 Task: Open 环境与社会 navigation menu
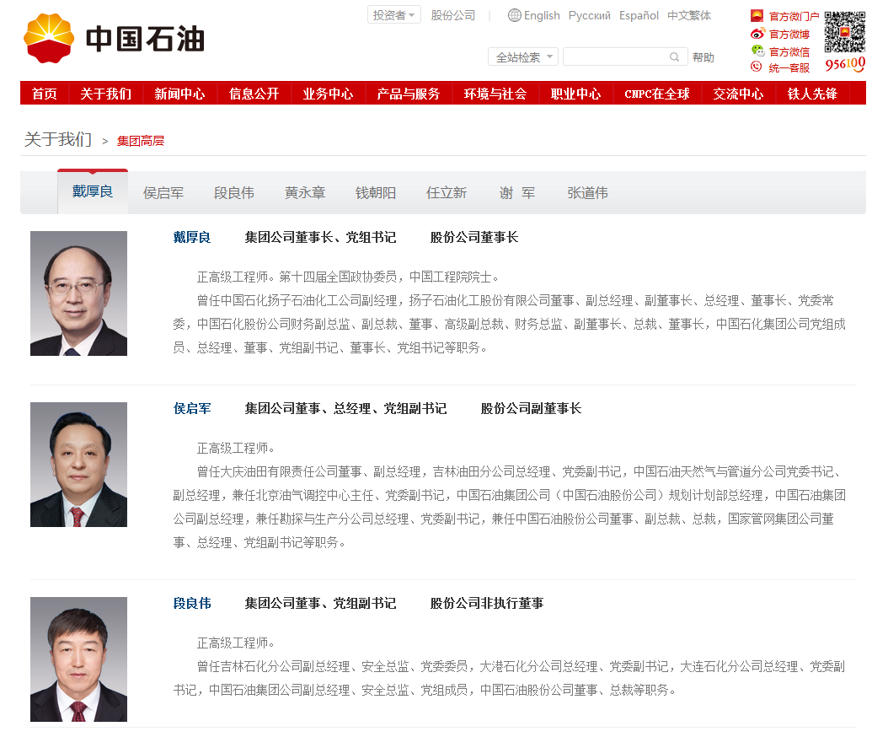click(495, 94)
